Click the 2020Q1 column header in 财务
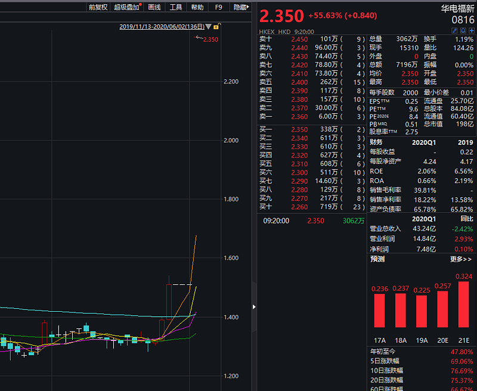The image size is (477, 391). point(424,142)
